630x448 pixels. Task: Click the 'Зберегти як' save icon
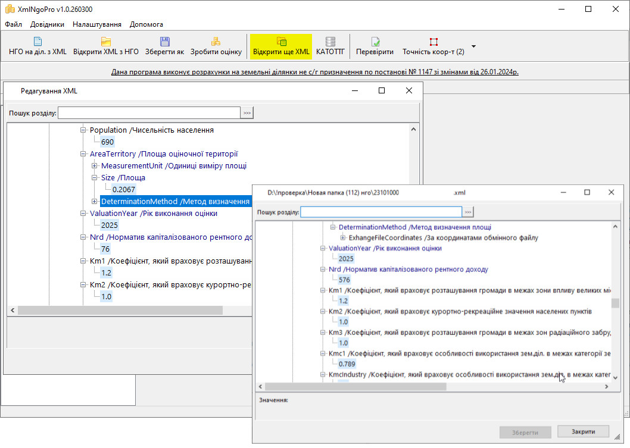point(164,42)
